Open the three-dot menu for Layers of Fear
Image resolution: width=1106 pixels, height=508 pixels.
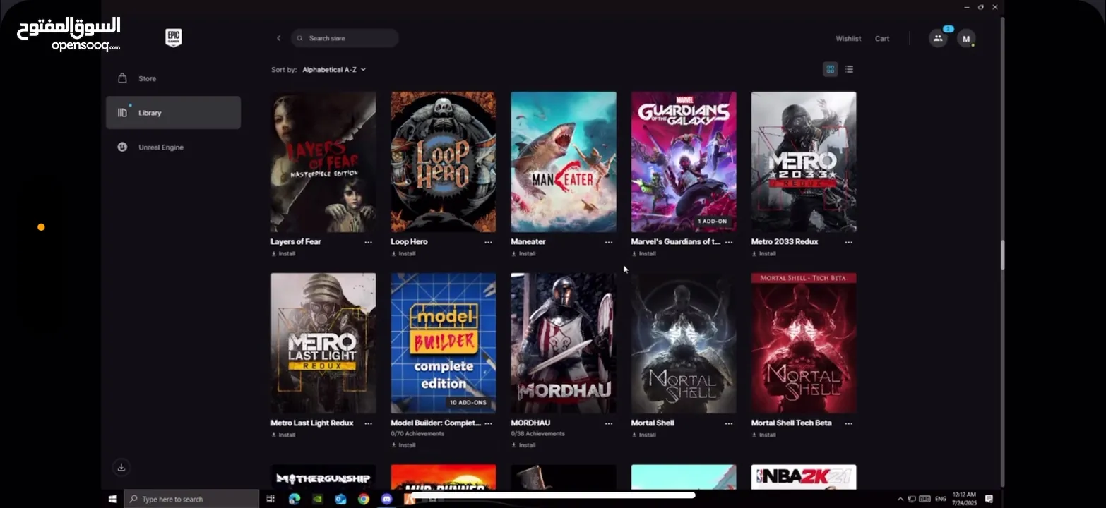pos(368,242)
